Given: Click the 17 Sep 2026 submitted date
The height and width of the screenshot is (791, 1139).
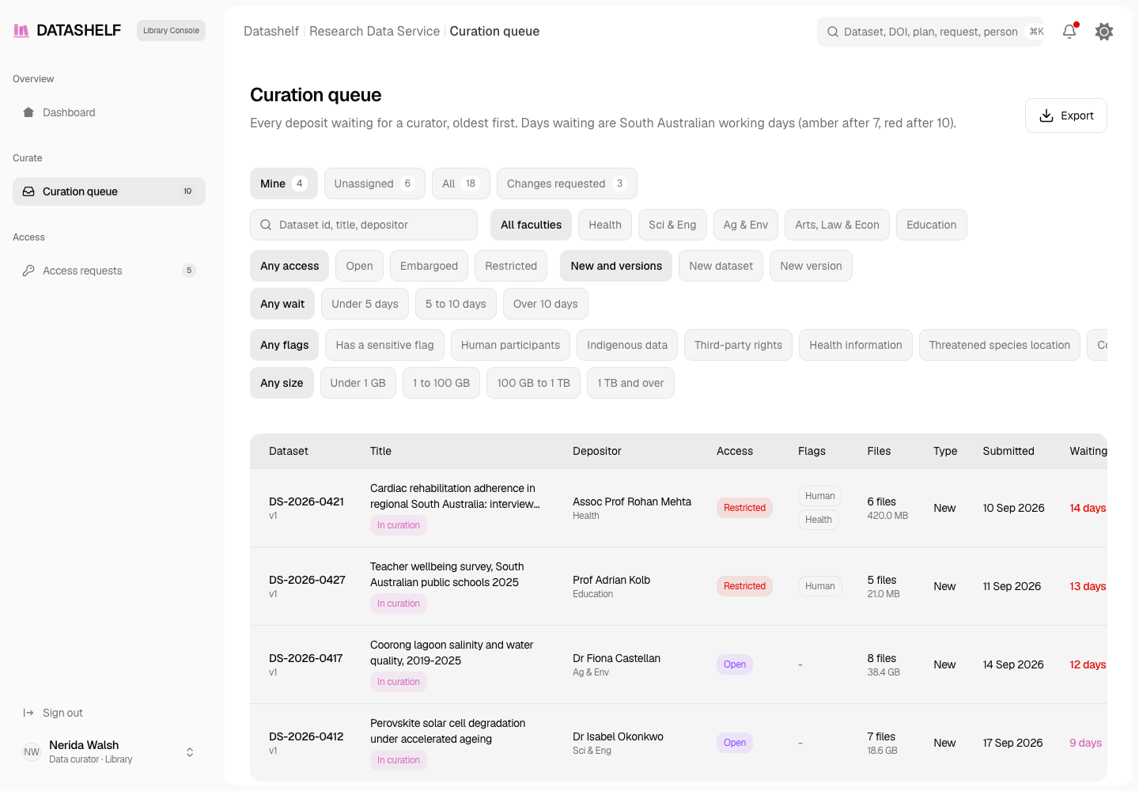Looking at the screenshot, I should coord(1012,743).
